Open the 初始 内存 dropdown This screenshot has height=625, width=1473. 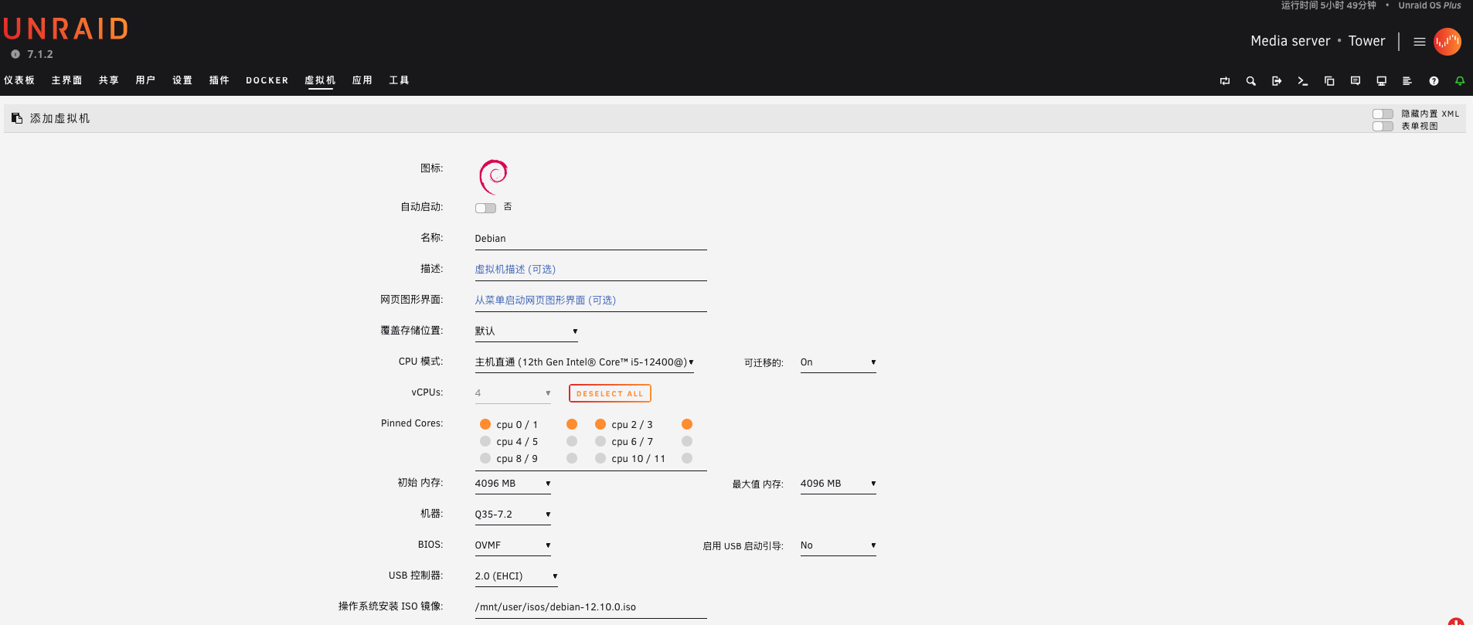pyautogui.click(x=513, y=484)
